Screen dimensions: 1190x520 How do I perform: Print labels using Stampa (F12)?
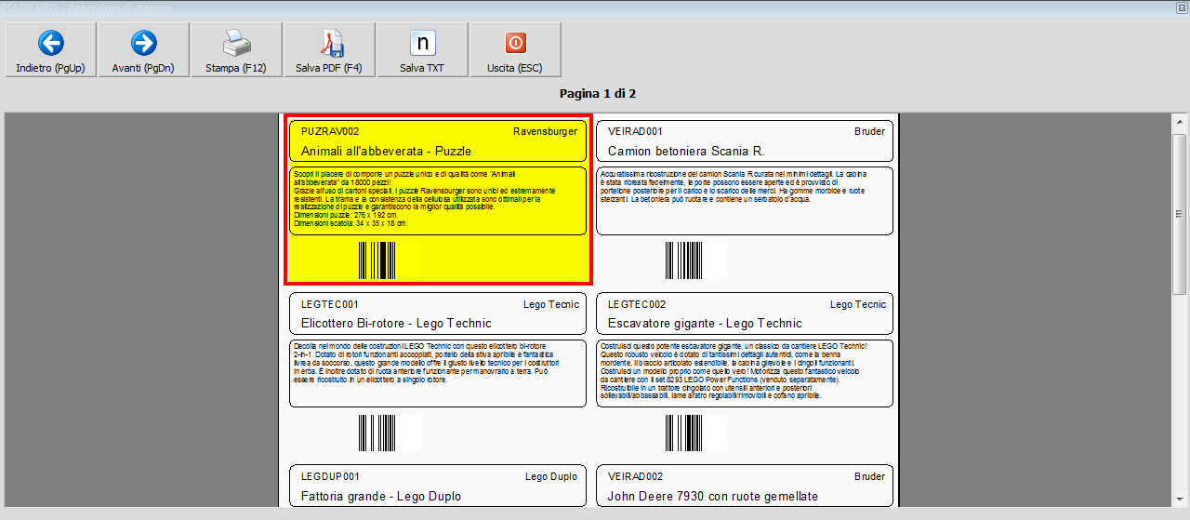coord(236,50)
